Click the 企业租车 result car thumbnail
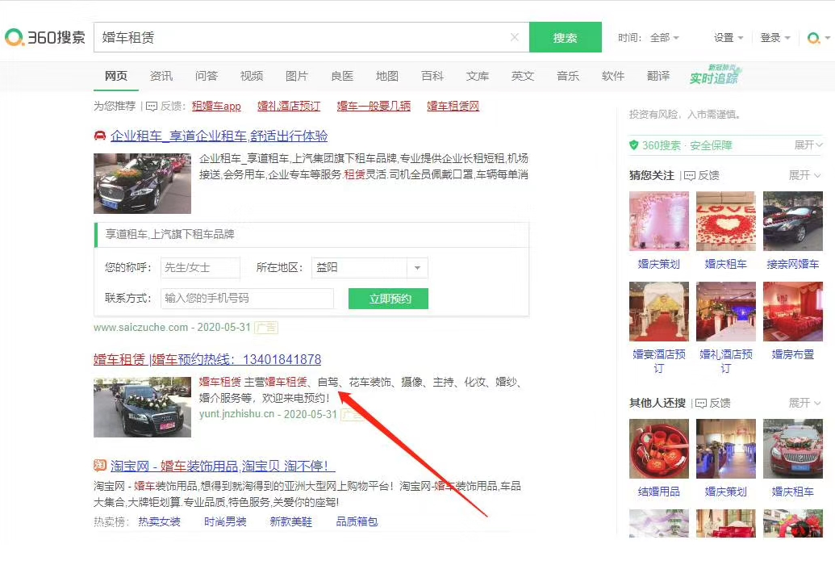 pos(142,183)
